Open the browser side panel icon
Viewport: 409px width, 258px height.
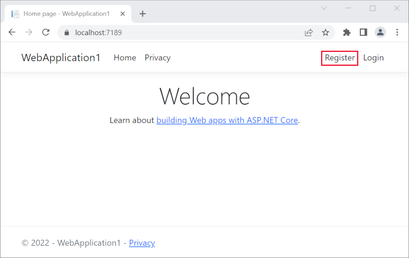tap(363, 32)
